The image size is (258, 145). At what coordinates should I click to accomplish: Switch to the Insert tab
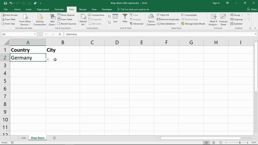(x=29, y=9)
